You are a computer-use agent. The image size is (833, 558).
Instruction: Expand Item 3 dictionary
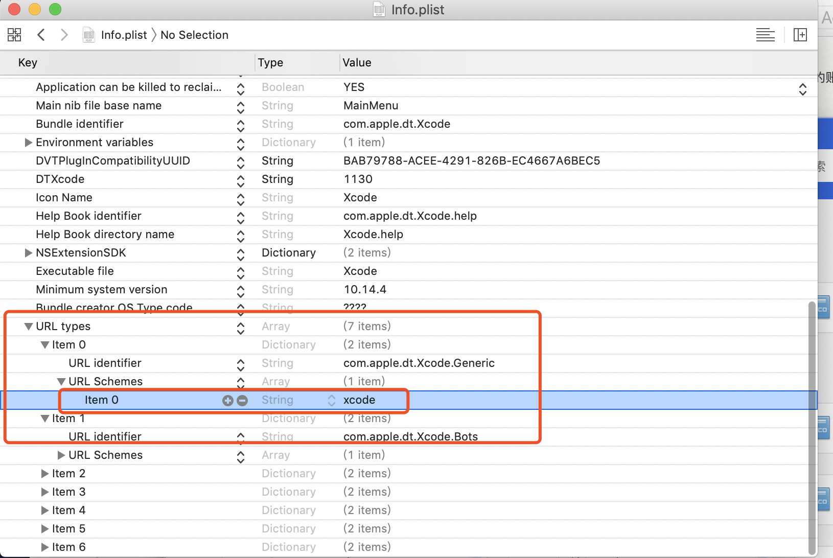(45, 492)
